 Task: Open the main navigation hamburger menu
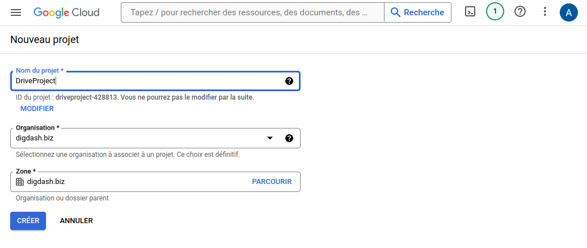(x=16, y=12)
